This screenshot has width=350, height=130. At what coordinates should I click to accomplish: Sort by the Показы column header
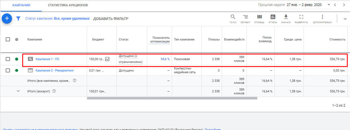(x=214, y=39)
